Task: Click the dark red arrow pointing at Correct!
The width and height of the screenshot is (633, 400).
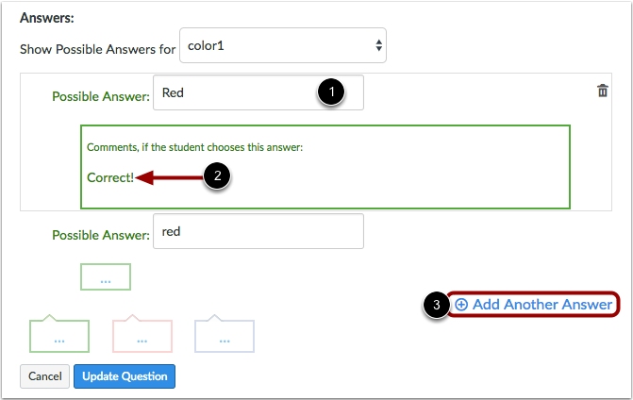Action: pyautogui.click(x=170, y=177)
